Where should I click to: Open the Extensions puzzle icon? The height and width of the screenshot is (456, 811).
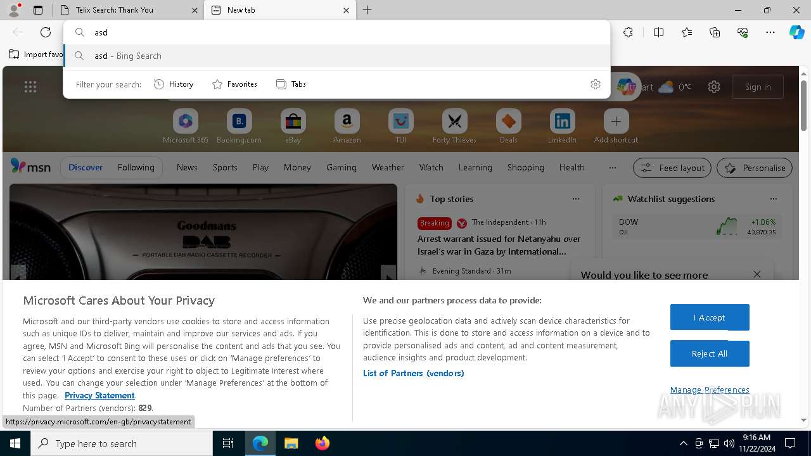click(628, 32)
